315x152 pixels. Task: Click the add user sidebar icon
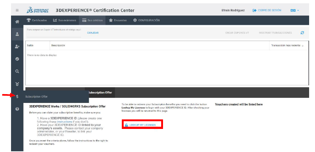pyautogui.click(x=17, y=47)
